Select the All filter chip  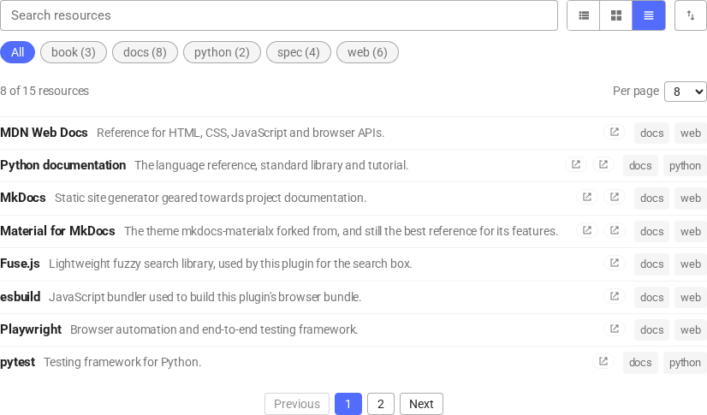click(x=18, y=52)
